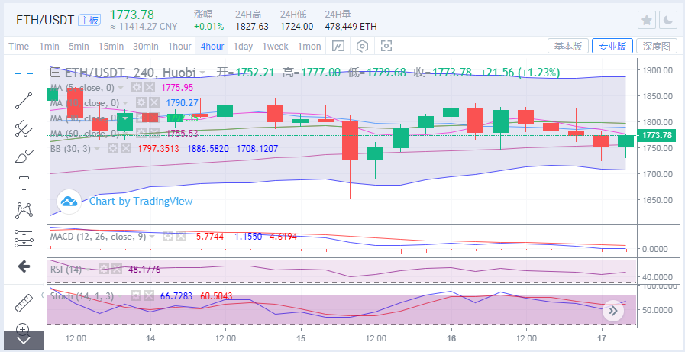Add ETH/USDT to favorites star
The height and width of the screenshot is (352, 685).
point(647,20)
